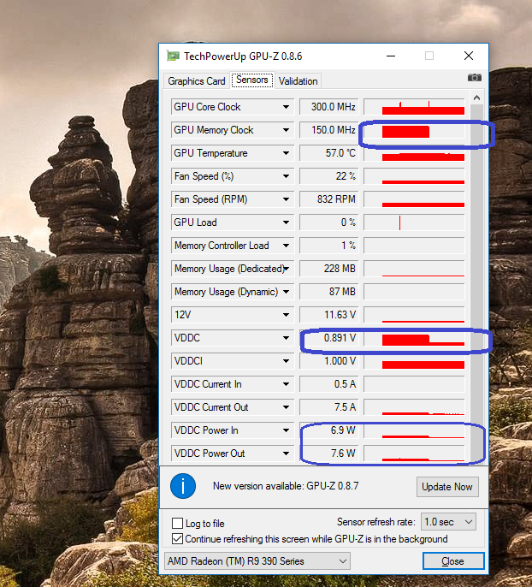Click the VDDCI voltage graph
This screenshot has height=587, width=532.
click(414, 361)
